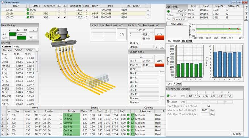The height and width of the screenshot is (138, 249).
Task: Click the Min. Rem. Tundish Weight field
Action: click(205, 110)
